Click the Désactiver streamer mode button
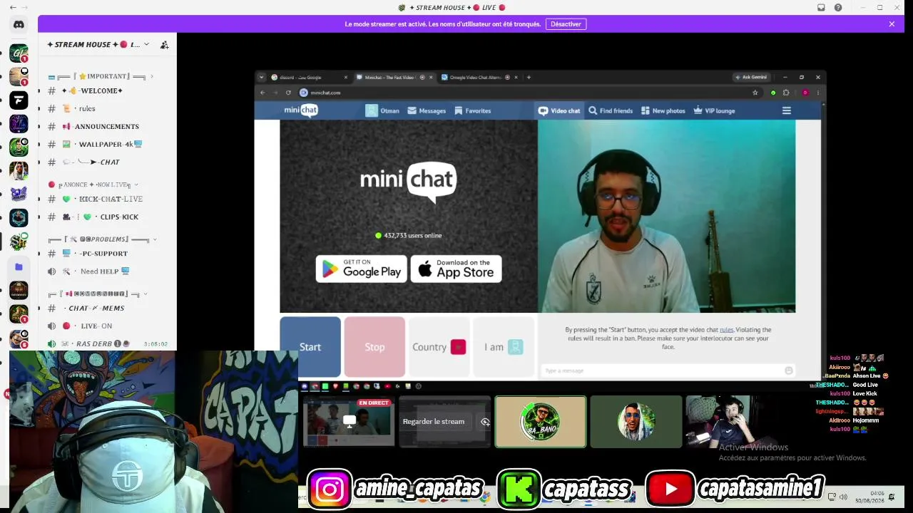The height and width of the screenshot is (513, 913). pyautogui.click(x=566, y=24)
